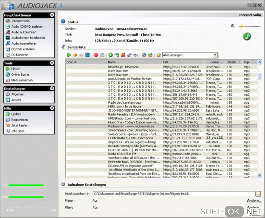Adjust the volume slider handle
The width and height of the screenshot is (265, 218).
241,26
